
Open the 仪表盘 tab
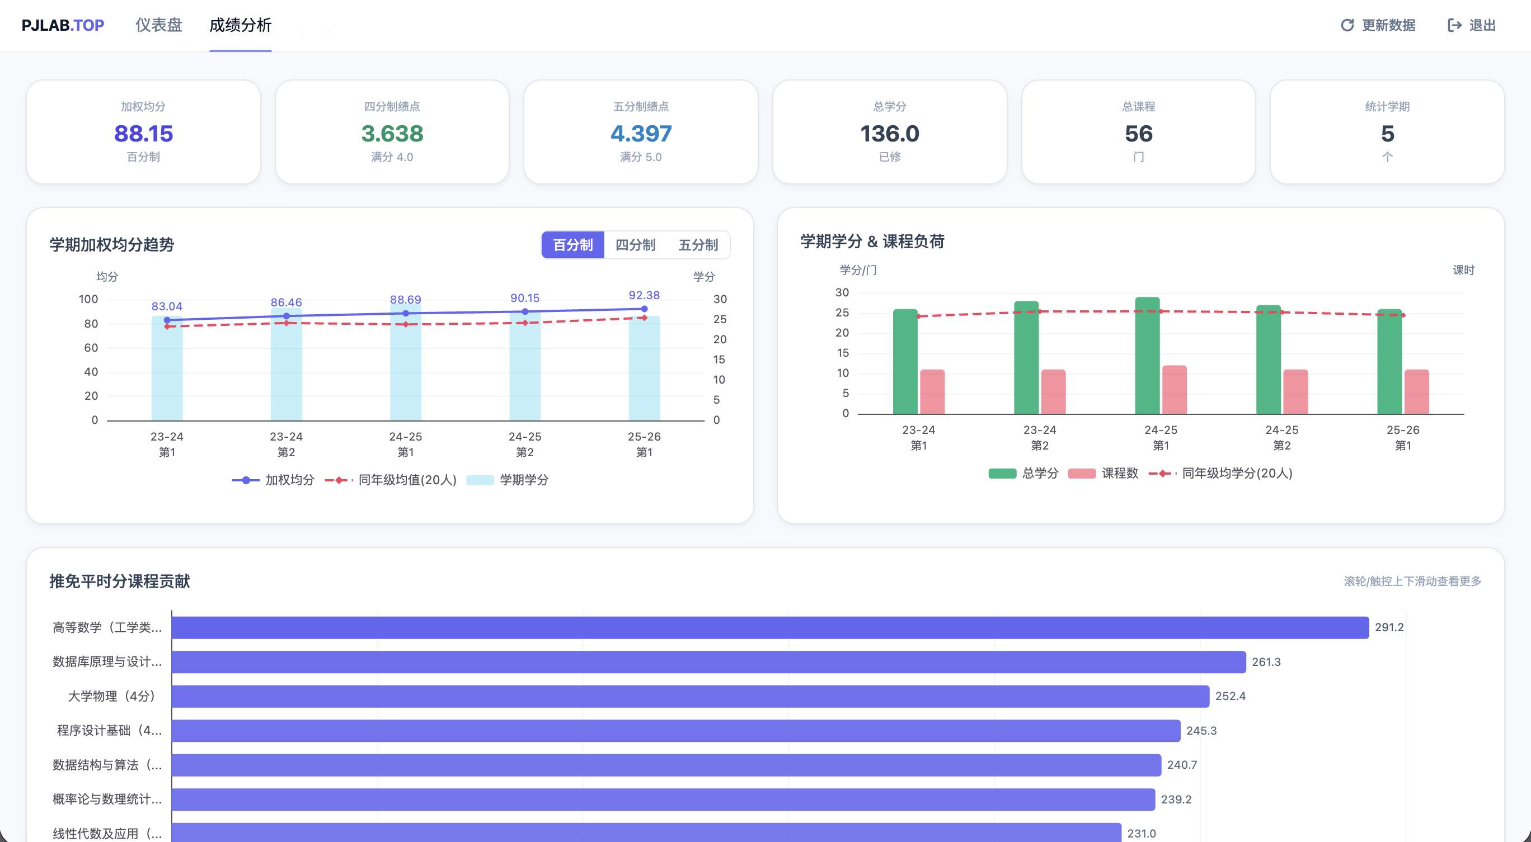(159, 25)
